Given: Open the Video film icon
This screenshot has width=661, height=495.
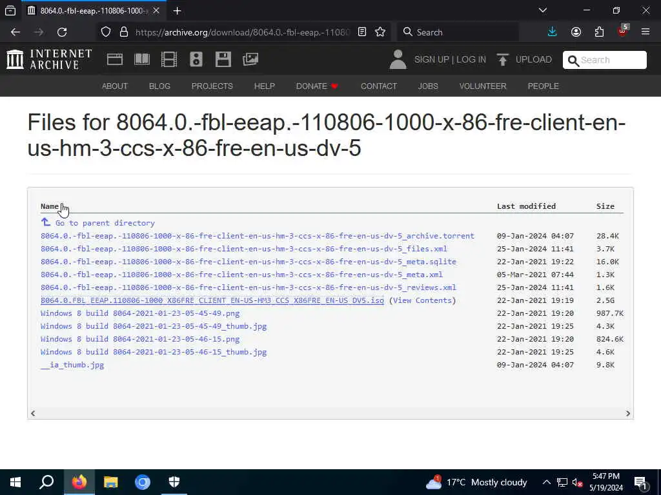Looking at the screenshot, I should click(169, 59).
